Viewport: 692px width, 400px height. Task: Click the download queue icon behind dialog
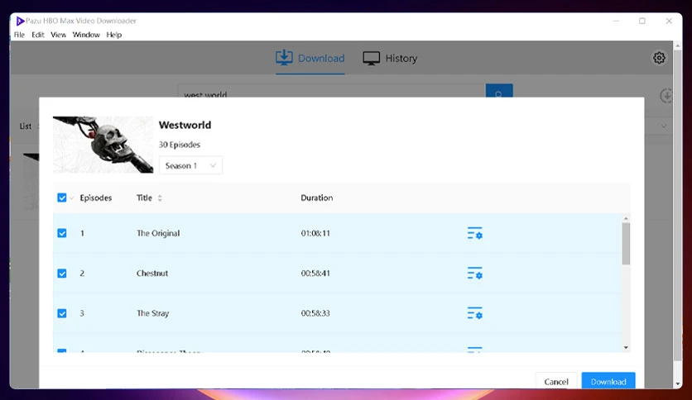click(666, 94)
